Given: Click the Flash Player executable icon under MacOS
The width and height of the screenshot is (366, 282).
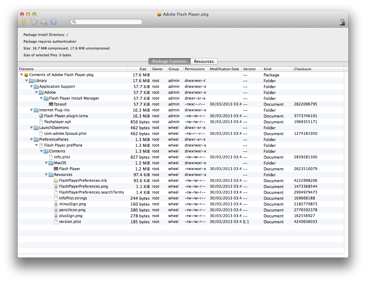Looking at the screenshot, I should (x=56, y=169).
